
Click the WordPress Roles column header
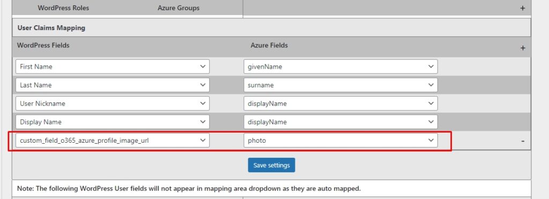click(63, 8)
